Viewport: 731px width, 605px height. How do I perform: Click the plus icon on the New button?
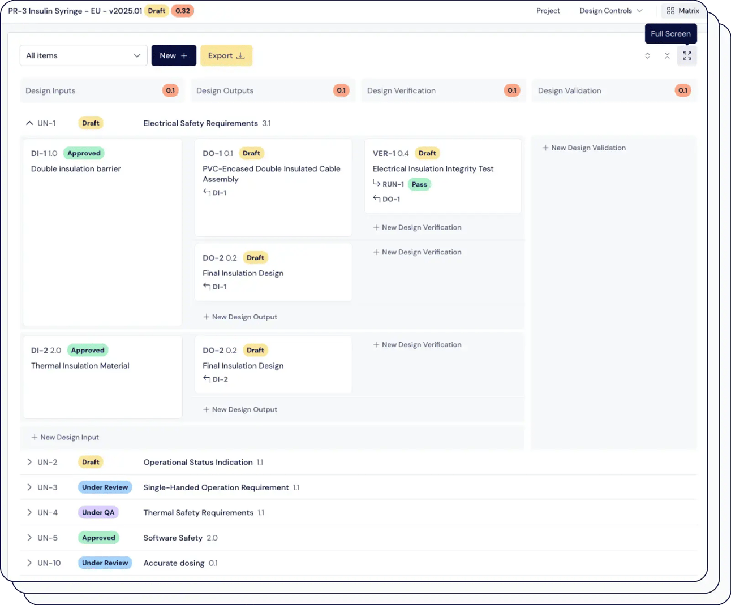(x=183, y=55)
